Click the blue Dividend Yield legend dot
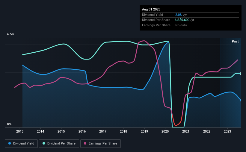This screenshot has width=246, height=152. pos(10,143)
